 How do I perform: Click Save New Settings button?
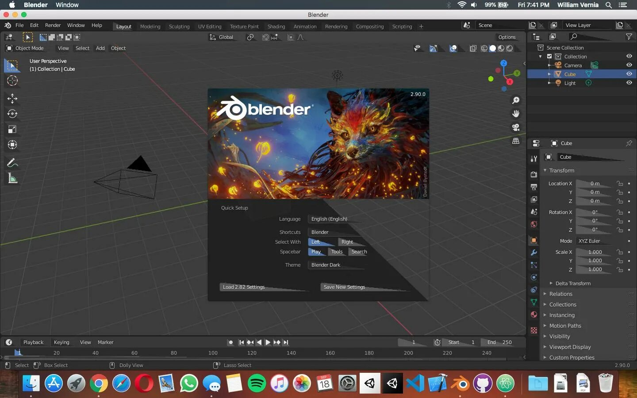(x=365, y=287)
